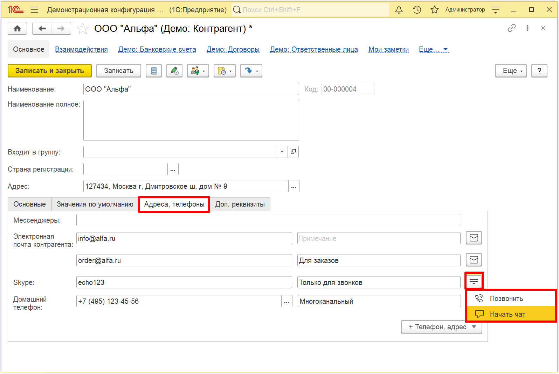The width and height of the screenshot is (559, 374).
Task: Open the Еще command menu button
Action: (x=511, y=71)
